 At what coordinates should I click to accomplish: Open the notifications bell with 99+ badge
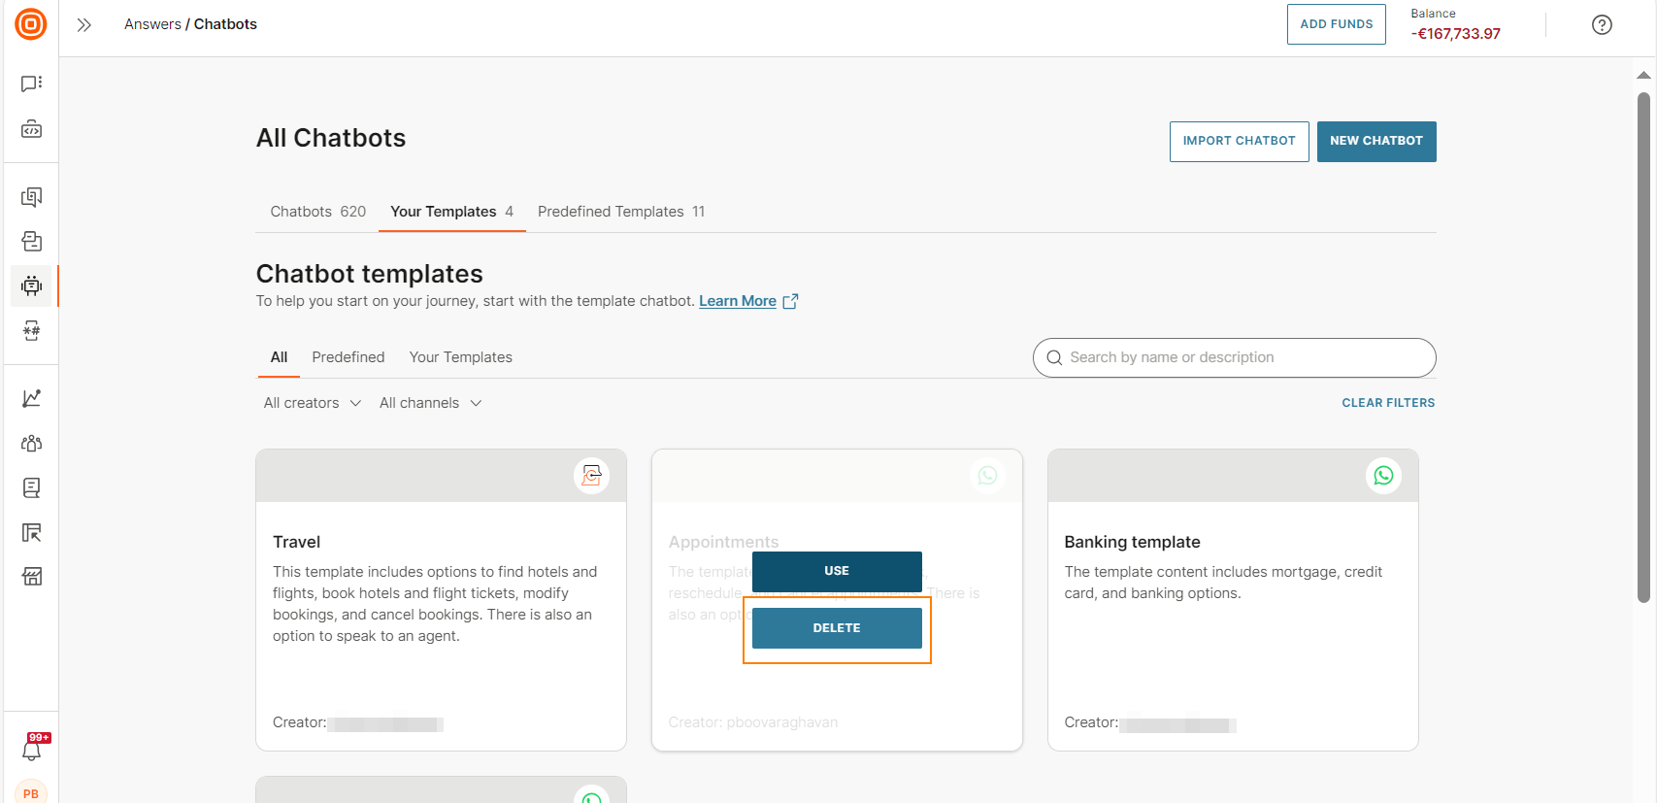pyautogui.click(x=32, y=750)
